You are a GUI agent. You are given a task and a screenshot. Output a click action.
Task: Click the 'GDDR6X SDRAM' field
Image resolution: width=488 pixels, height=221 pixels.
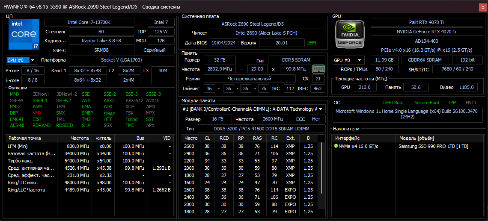point(425,60)
